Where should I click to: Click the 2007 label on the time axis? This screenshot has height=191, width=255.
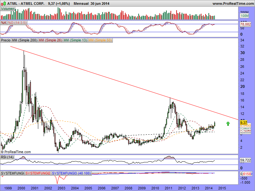115,188
